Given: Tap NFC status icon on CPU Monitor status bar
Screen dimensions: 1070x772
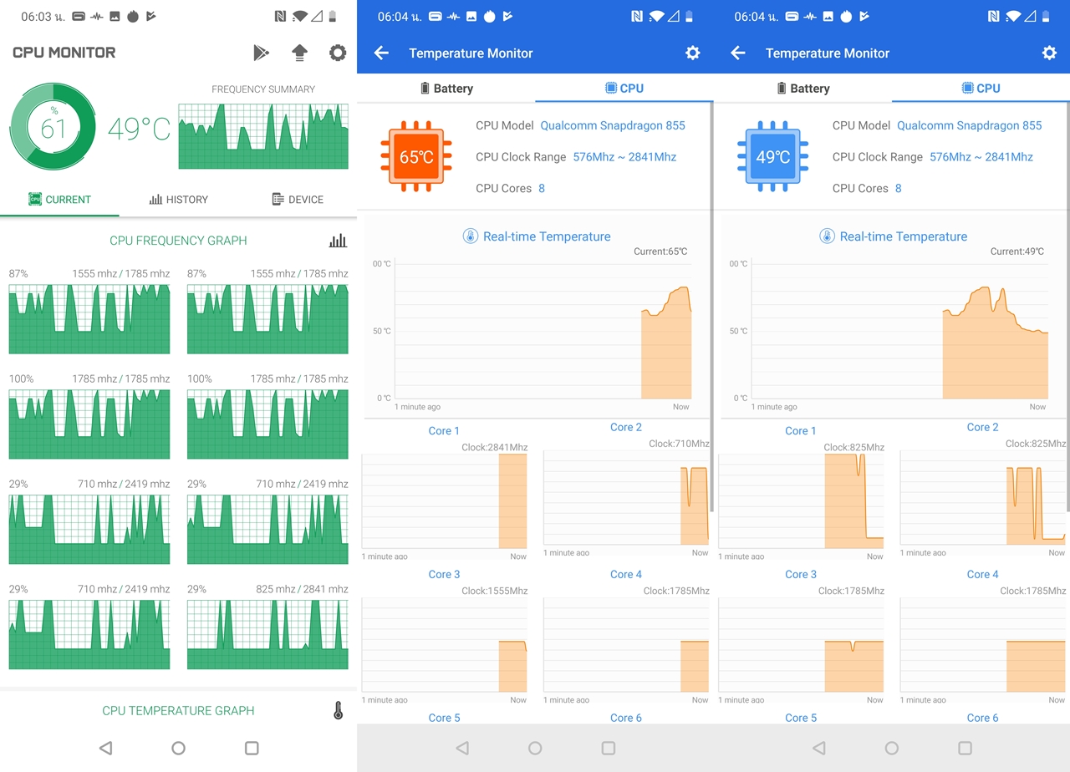Looking at the screenshot, I should click(x=280, y=16).
